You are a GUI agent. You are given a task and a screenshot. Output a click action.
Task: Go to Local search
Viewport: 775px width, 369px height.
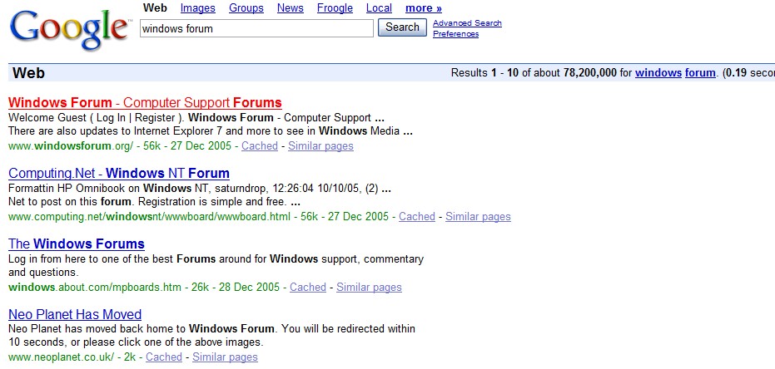(x=379, y=8)
